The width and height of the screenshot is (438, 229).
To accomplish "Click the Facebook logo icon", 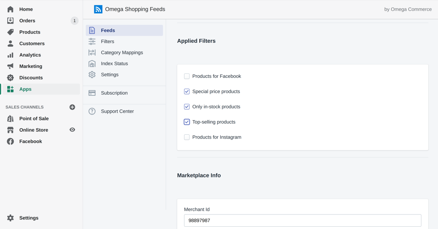I will click(10, 142).
